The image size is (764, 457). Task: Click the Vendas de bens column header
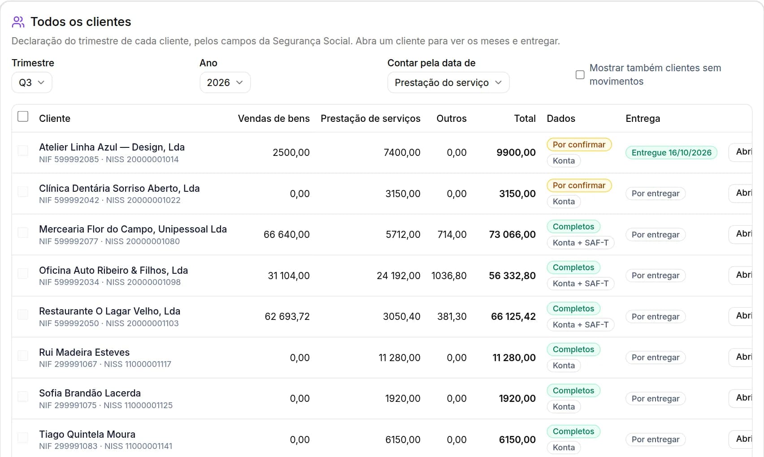pos(273,119)
